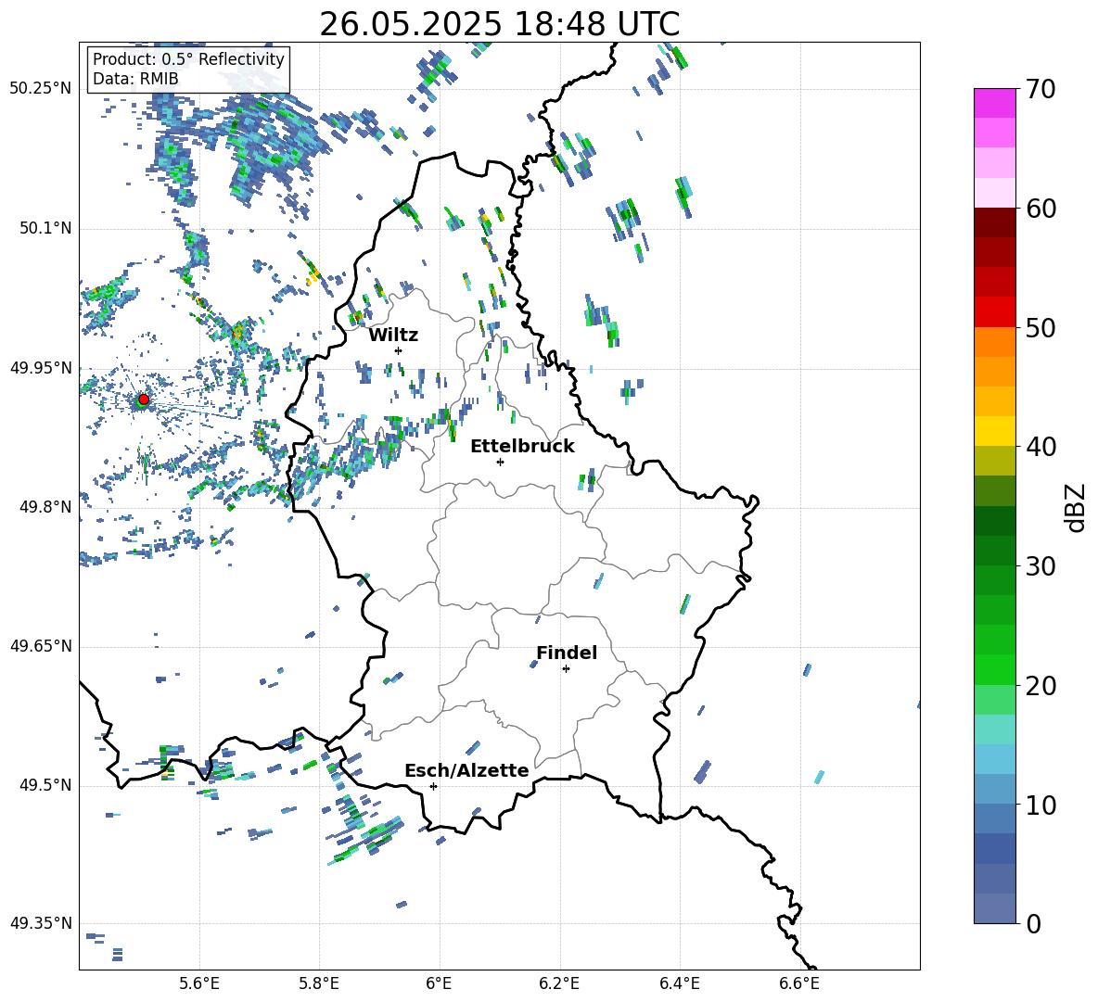Click the 50.25°N latitude label
Viewport: 1098px width, 1002px height.
coord(41,89)
